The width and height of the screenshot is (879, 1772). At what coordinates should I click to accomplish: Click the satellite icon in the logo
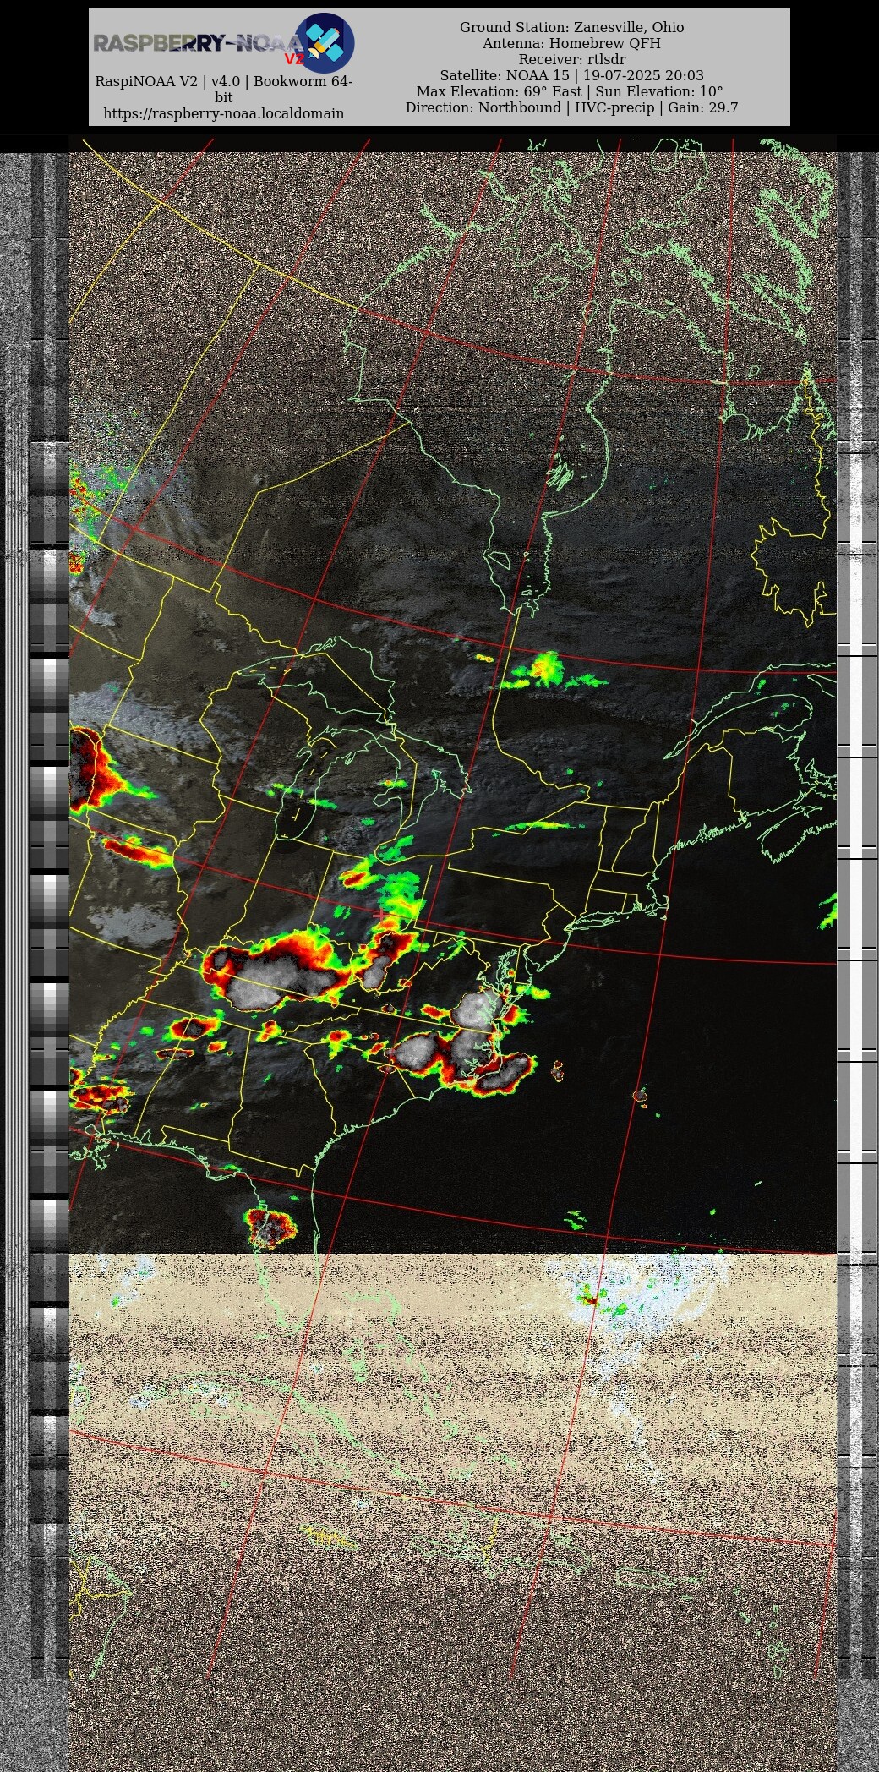(x=325, y=42)
